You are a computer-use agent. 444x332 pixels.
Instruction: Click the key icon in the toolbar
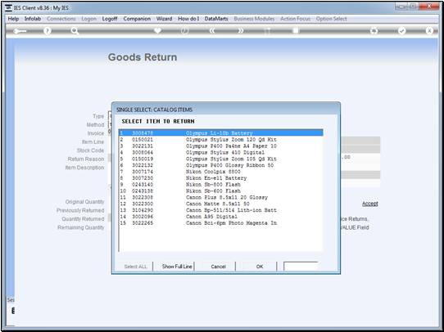tap(20, 31)
